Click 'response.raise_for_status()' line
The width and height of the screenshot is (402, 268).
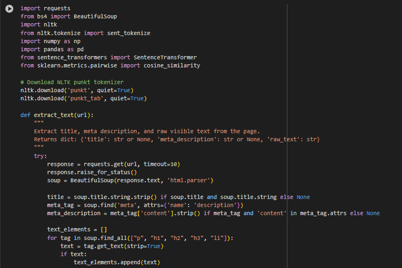point(92,172)
